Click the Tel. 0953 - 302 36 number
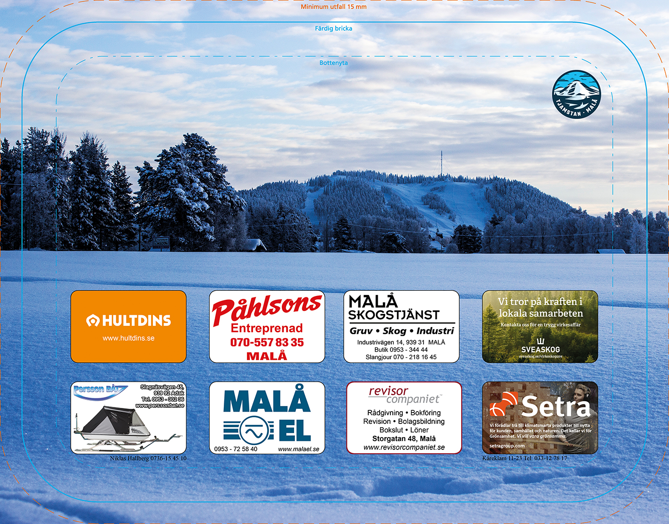Viewport: 669px width, 524px height. click(x=162, y=399)
